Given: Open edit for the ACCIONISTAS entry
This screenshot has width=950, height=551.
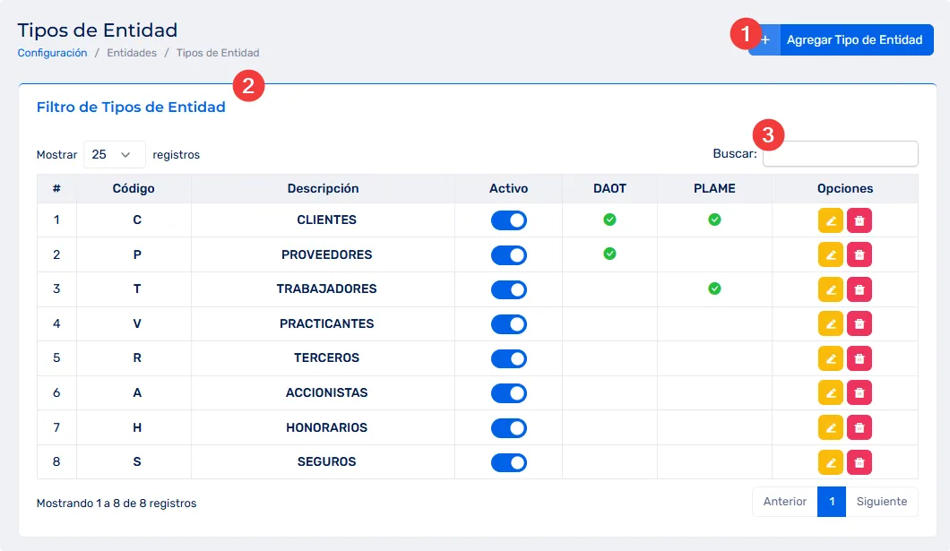Looking at the screenshot, I should coord(831,392).
